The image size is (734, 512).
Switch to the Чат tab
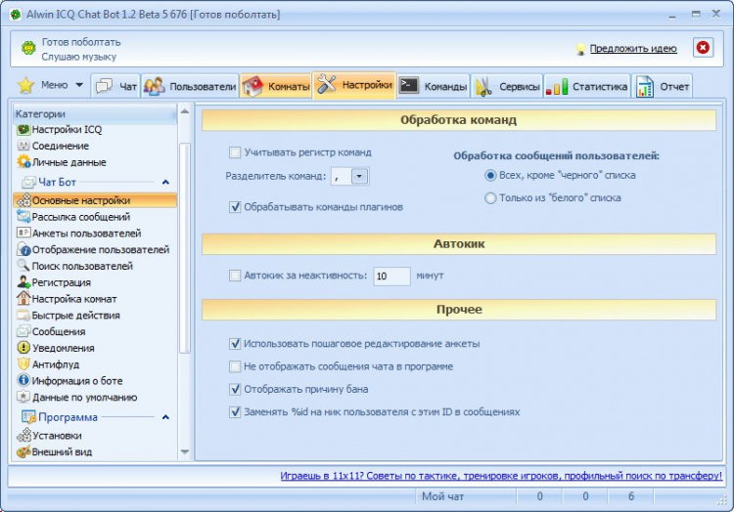coord(115,86)
